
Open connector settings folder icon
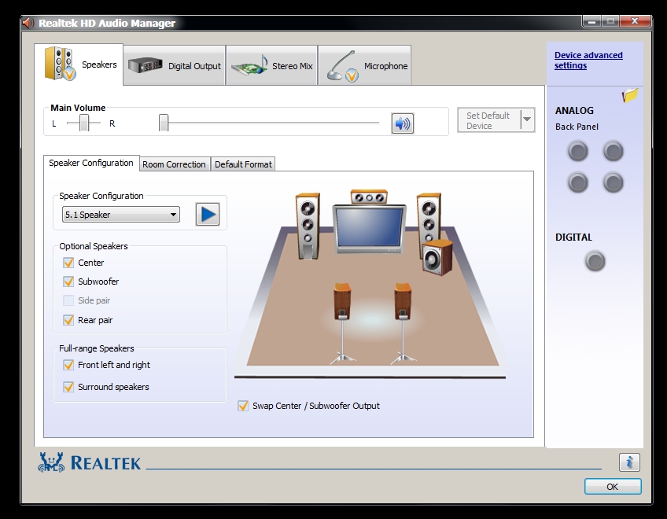tap(630, 95)
